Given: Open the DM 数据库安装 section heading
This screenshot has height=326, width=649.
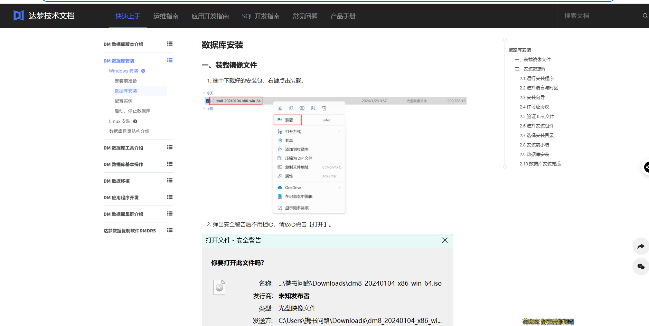Looking at the screenshot, I should point(119,61).
